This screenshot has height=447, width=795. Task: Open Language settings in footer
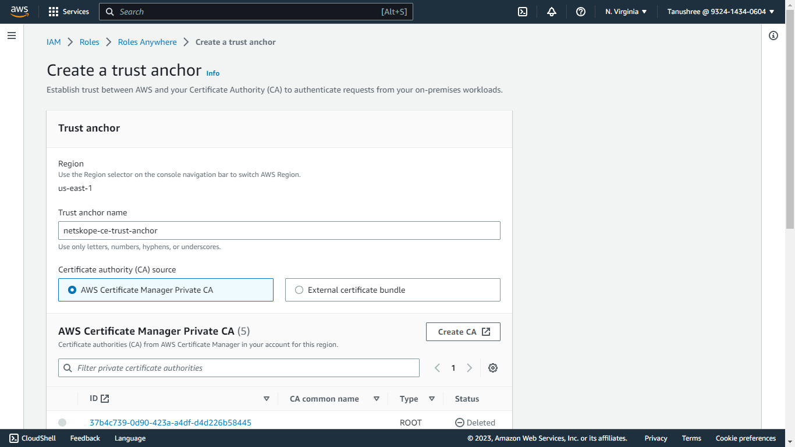click(130, 438)
